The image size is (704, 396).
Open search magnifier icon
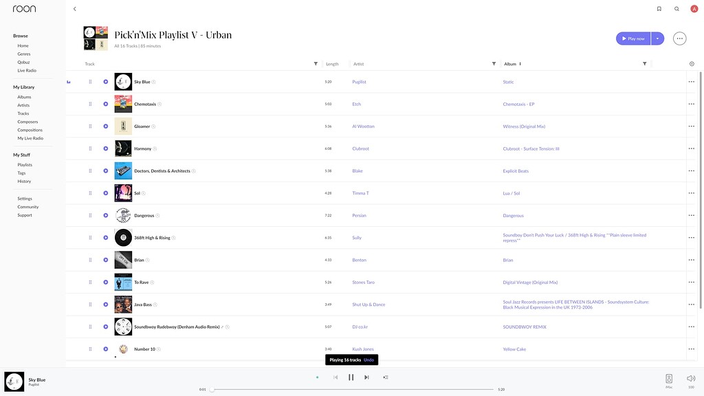pyautogui.click(x=676, y=9)
